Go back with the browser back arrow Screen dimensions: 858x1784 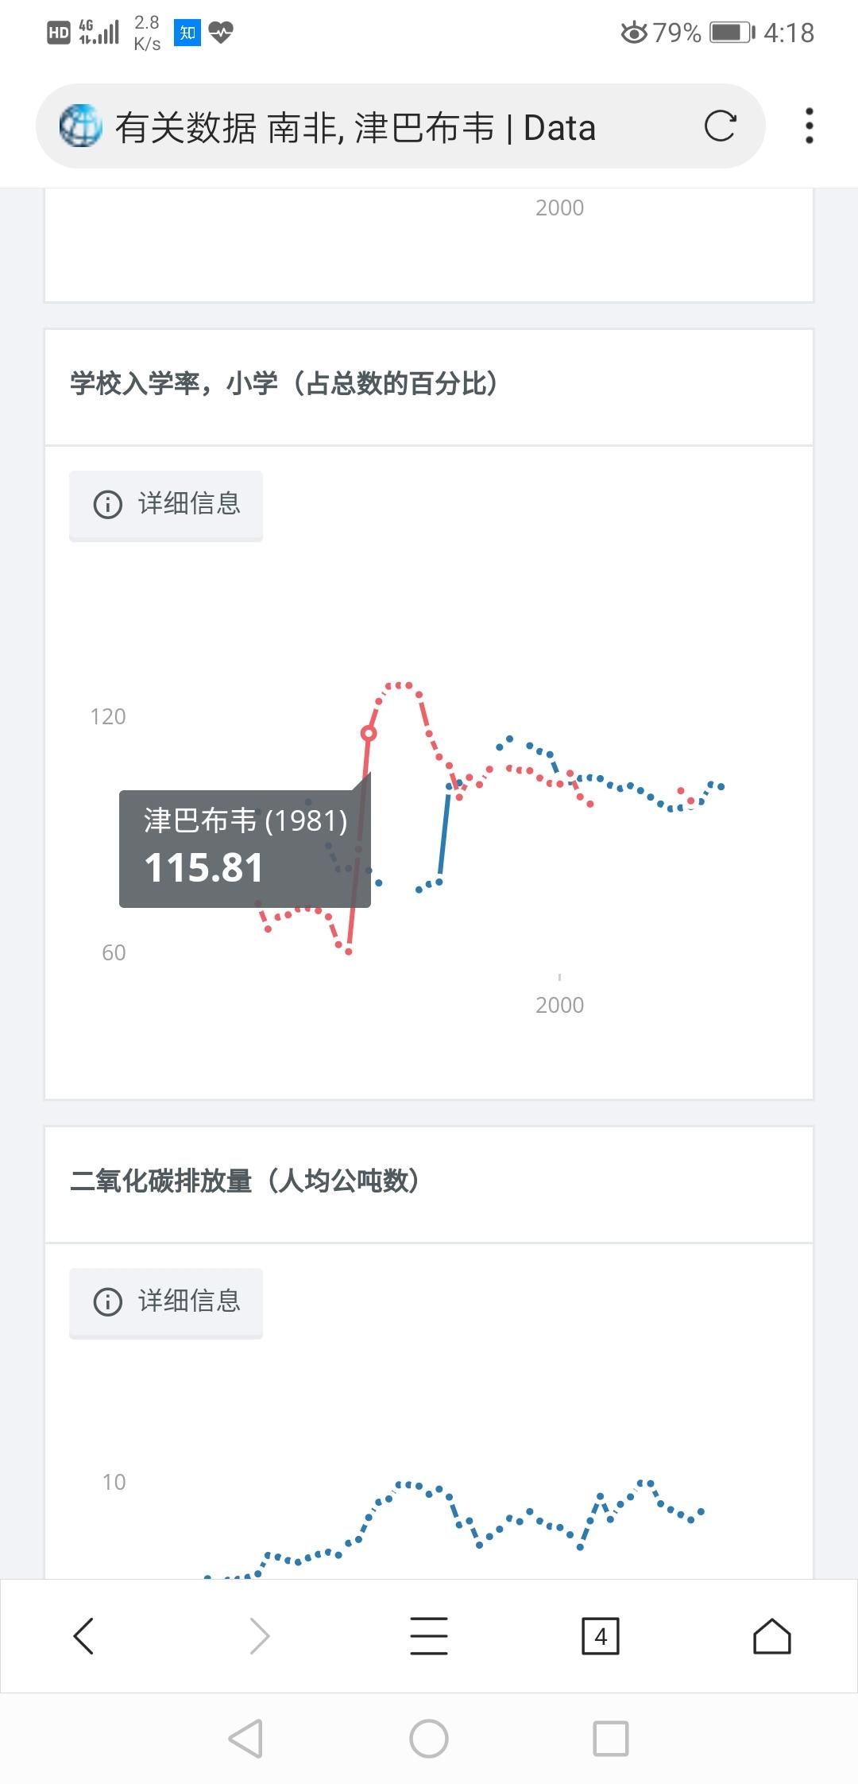pos(84,1636)
